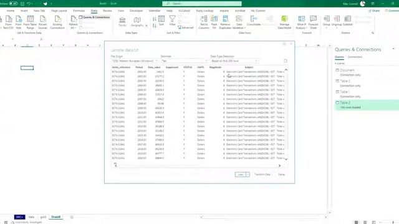Expand the Load button dropdown arrow
Screen dimensions: 399x224
248,174
